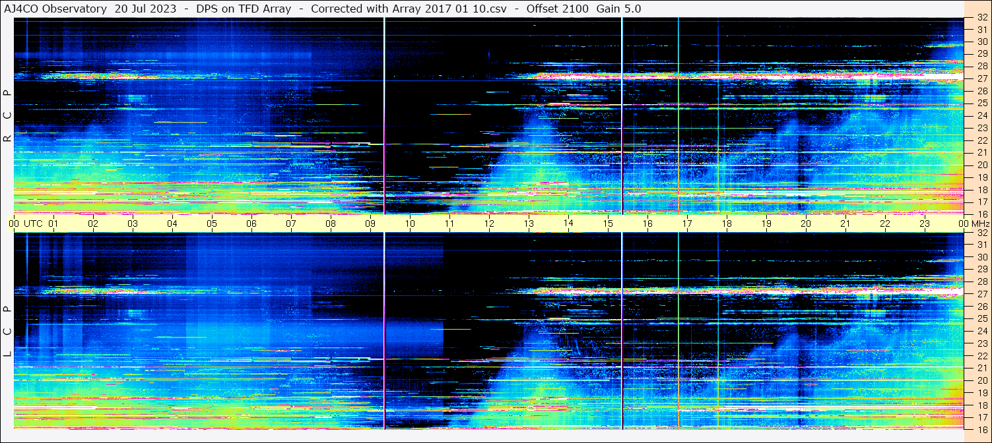Click the 01 hour label on the time axis
This screenshot has height=443, width=992.
(54, 223)
